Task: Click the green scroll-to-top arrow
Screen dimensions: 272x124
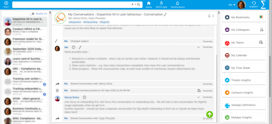Action: click(x=210, y=114)
